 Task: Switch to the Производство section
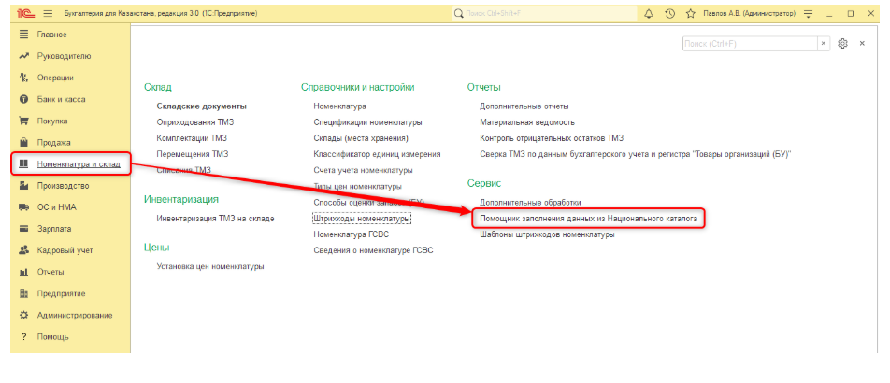click(64, 186)
